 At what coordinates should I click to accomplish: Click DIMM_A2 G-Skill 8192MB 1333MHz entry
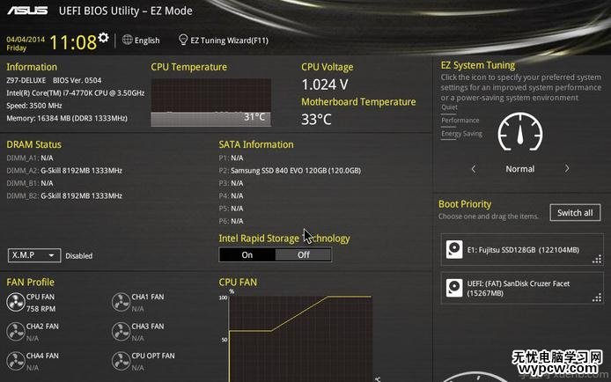64,171
